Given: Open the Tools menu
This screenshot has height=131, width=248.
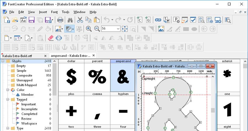Looking at the screenshot, I should [x=66, y=12].
